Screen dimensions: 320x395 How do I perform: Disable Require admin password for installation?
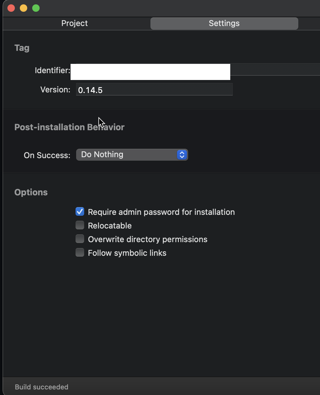coord(80,211)
